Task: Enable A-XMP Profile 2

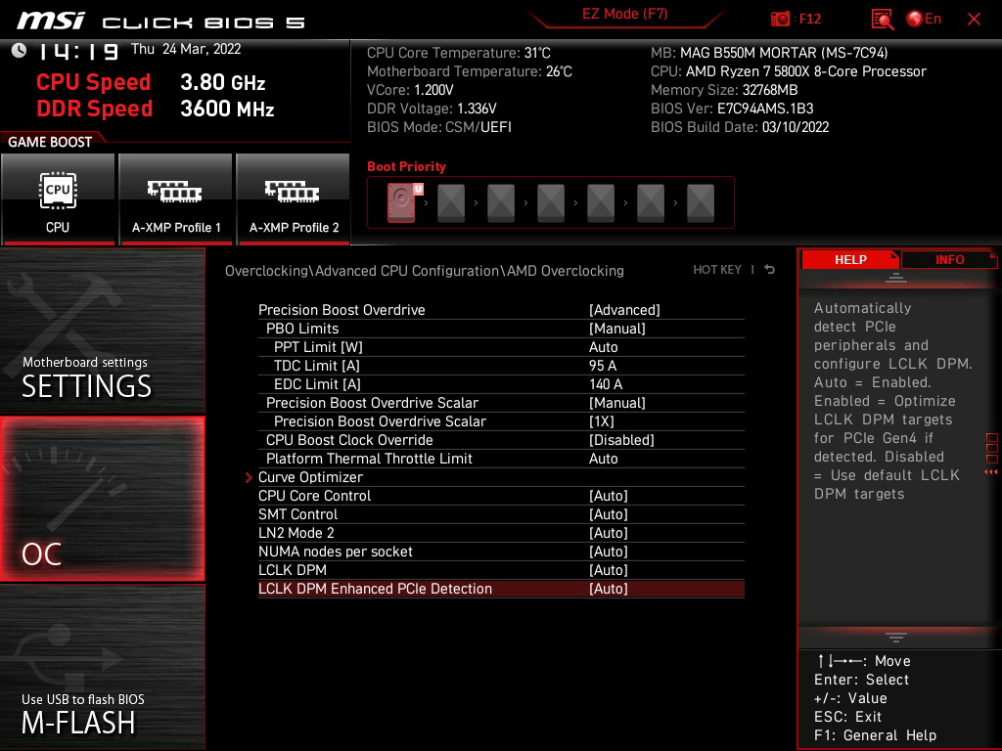Action: [x=294, y=199]
